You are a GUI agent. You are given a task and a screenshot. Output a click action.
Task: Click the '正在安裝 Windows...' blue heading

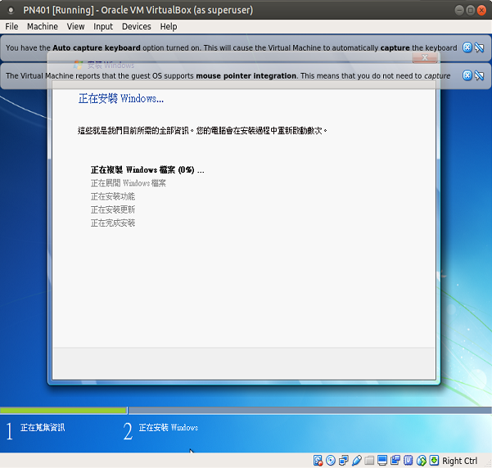(121, 98)
